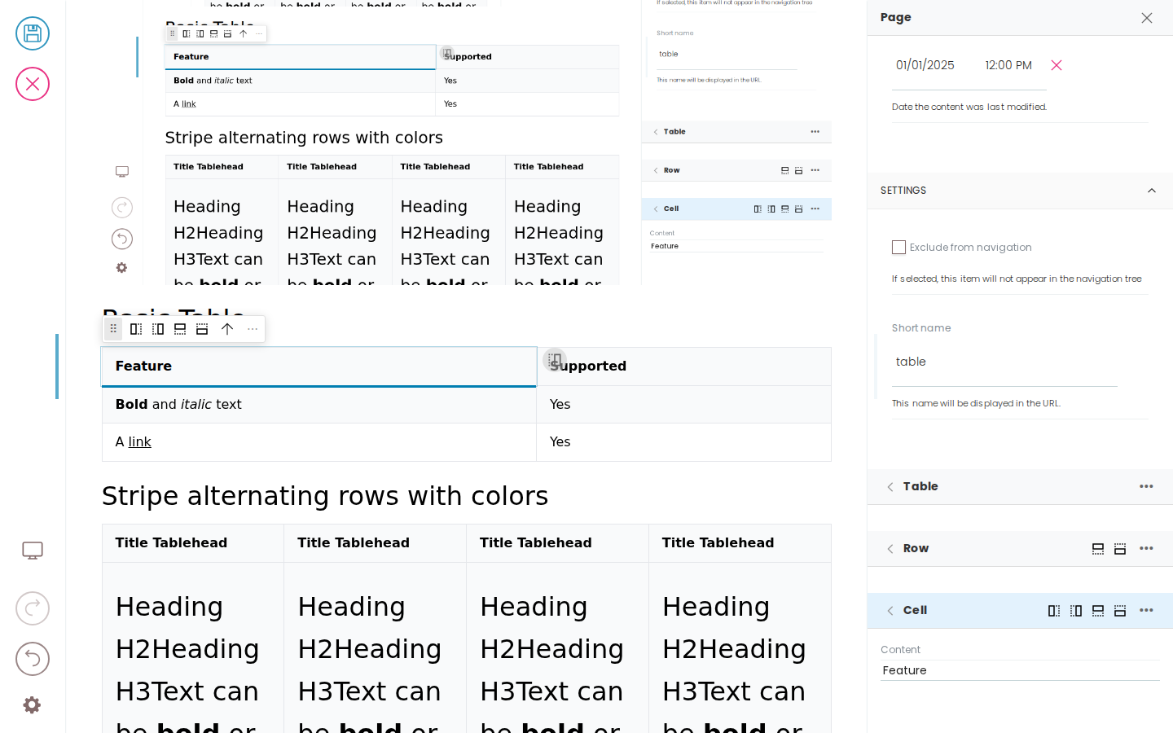Click the 12:00 PM time field
Image resolution: width=1173 pixels, height=733 pixels.
[x=1008, y=65]
